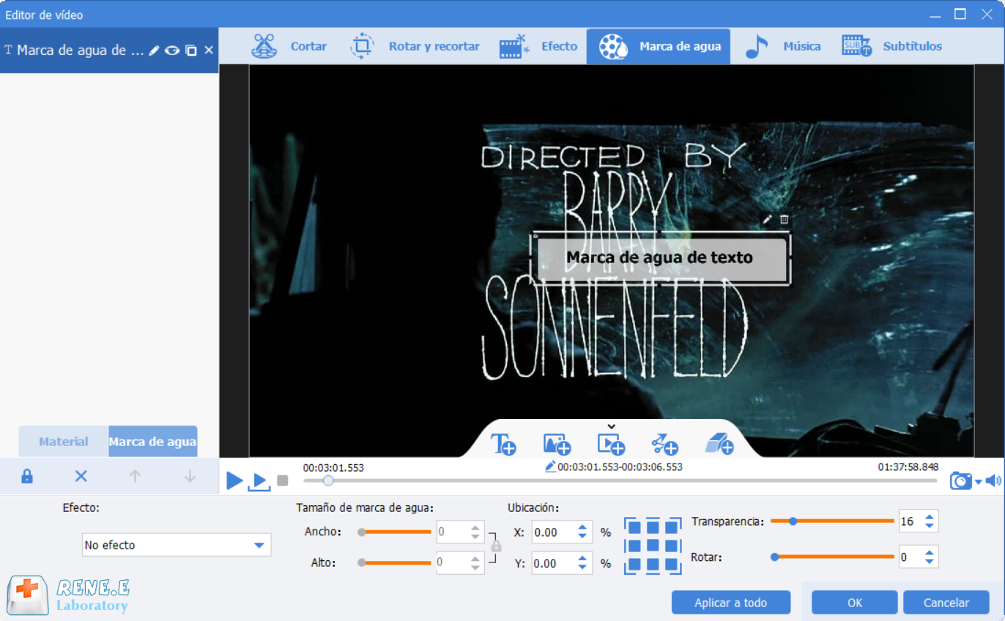Move the watermark layer up

(135, 477)
